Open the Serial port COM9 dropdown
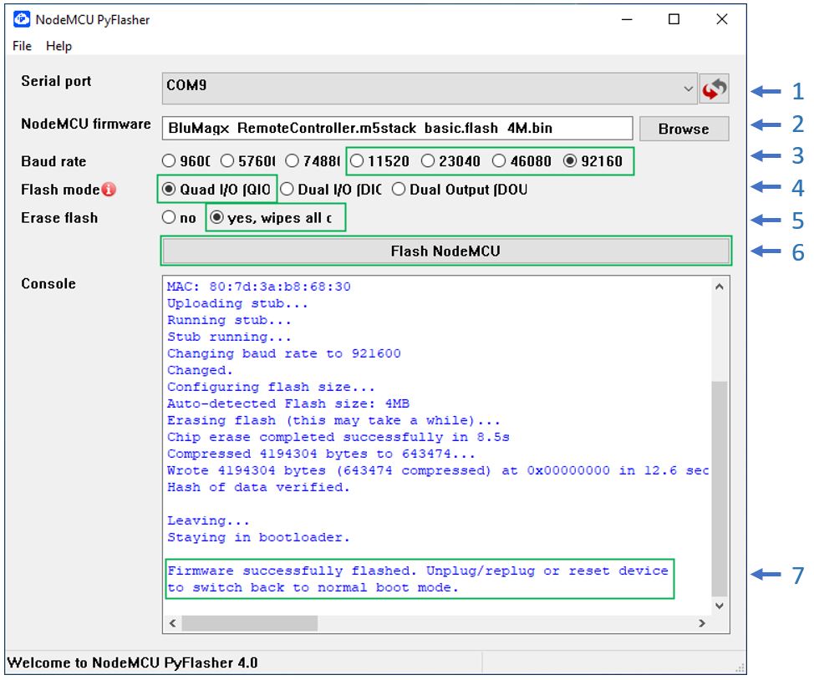 (430, 89)
